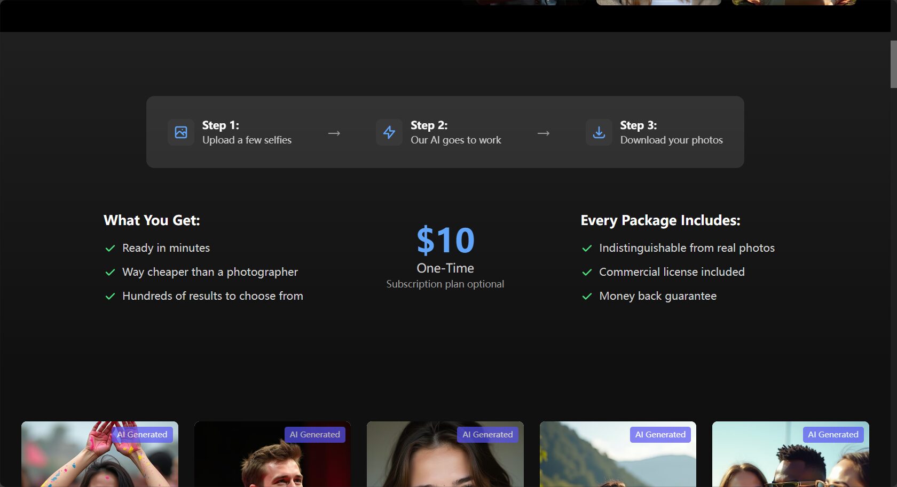Click AI Generated badge on sunglasses group photo
The width and height of the screenshot is (897, 487).
833,435
